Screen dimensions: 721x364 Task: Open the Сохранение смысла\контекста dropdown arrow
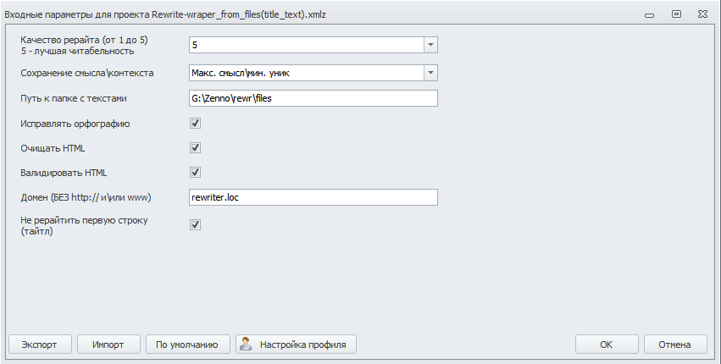point(430,73)
